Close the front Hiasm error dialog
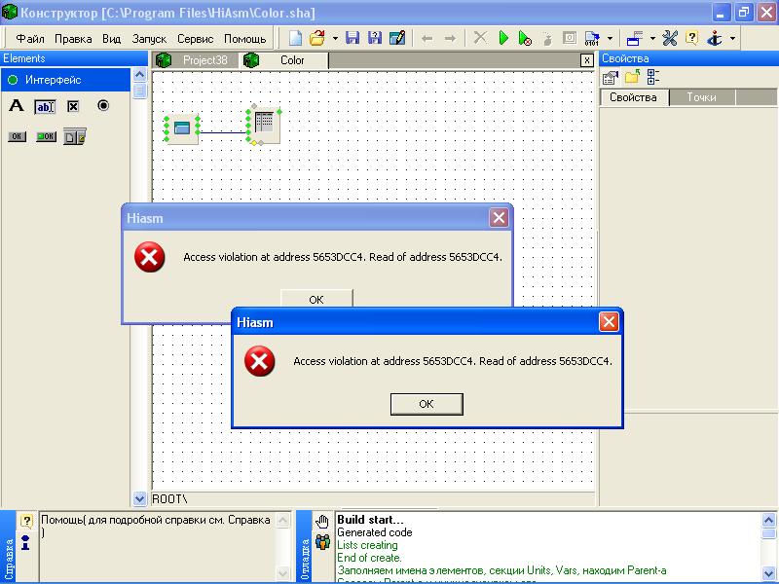779x584 pixels. click(x=609, y=321)
